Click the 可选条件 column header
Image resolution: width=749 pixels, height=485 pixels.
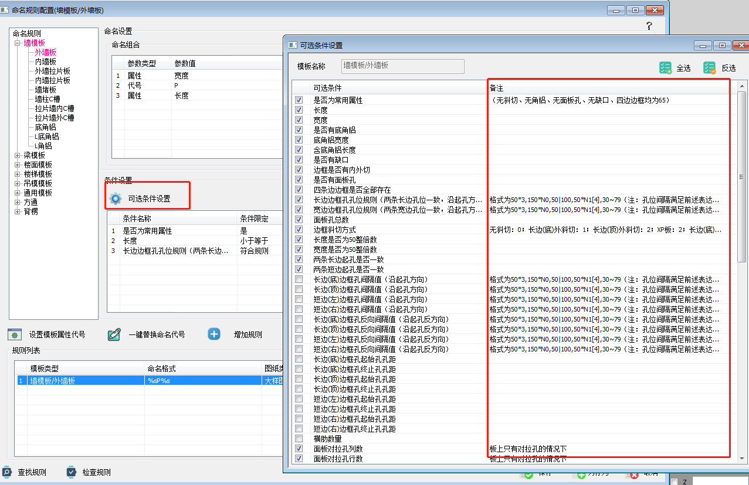click(x=399, y=88)
